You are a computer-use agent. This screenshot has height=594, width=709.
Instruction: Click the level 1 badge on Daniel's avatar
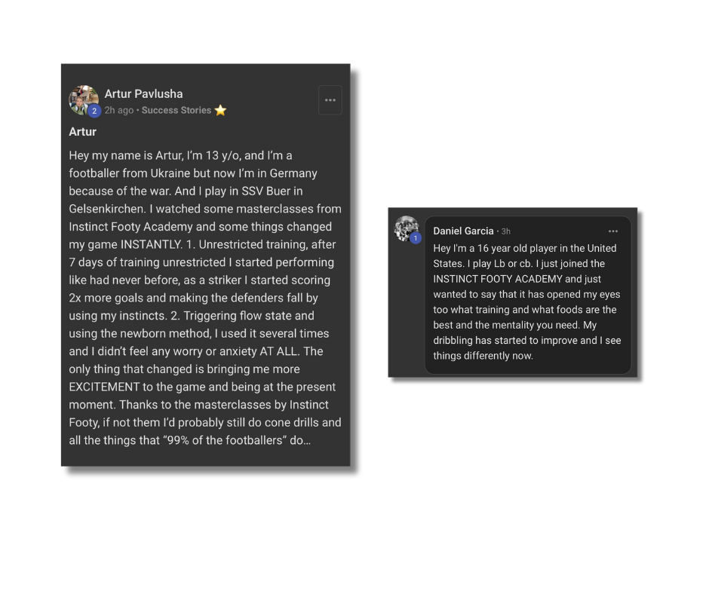pyautogui.click(x=416, y=238)
